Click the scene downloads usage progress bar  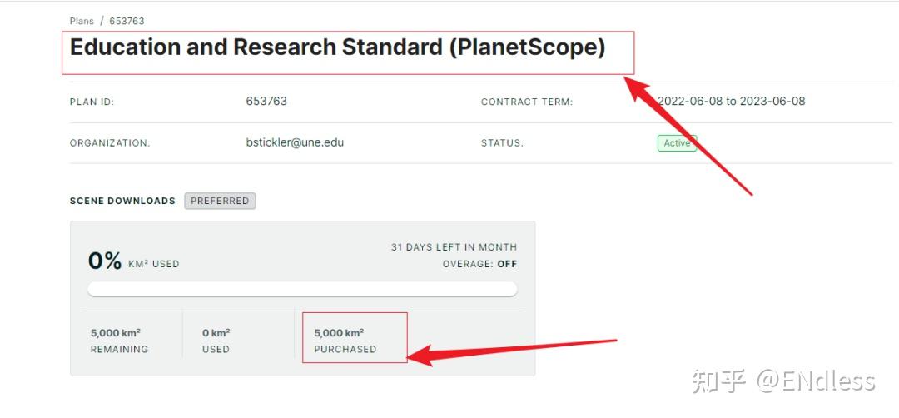tap(302, 289)
